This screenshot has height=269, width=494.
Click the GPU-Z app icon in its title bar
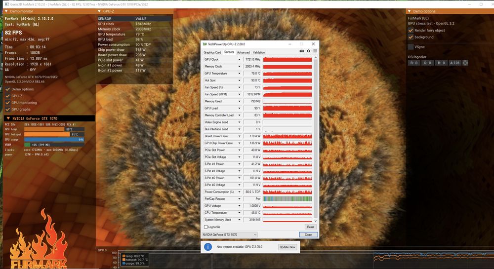coord(205,44)
